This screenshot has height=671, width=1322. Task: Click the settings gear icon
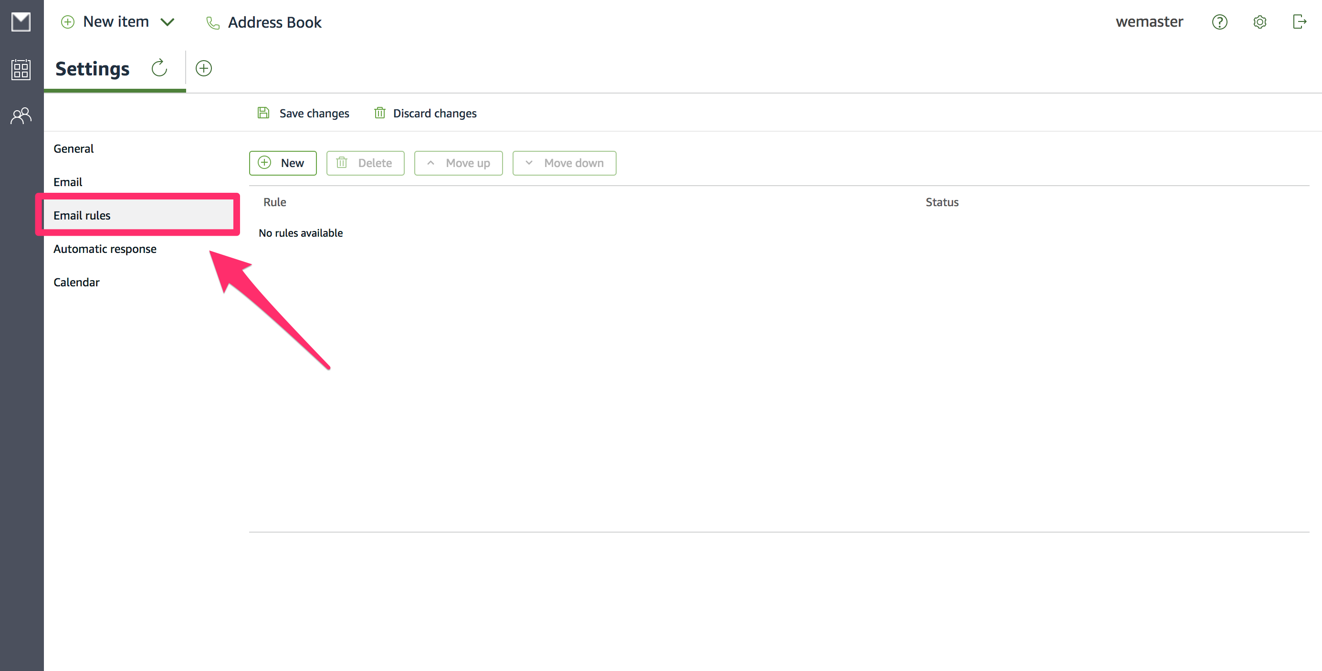[x=1259, y=22]
